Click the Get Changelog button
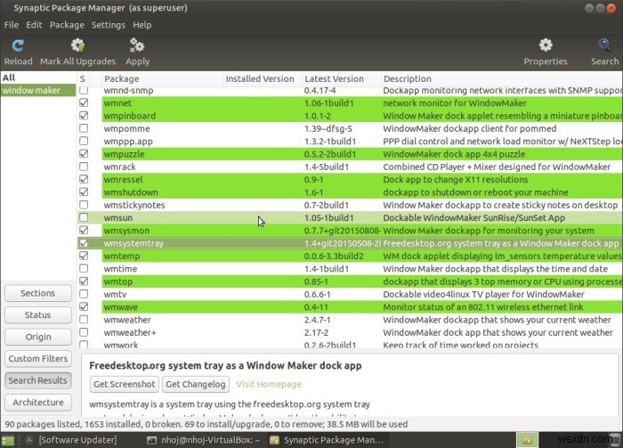The width and height of the screenshot is (623, 448). [x=196, y=384]
